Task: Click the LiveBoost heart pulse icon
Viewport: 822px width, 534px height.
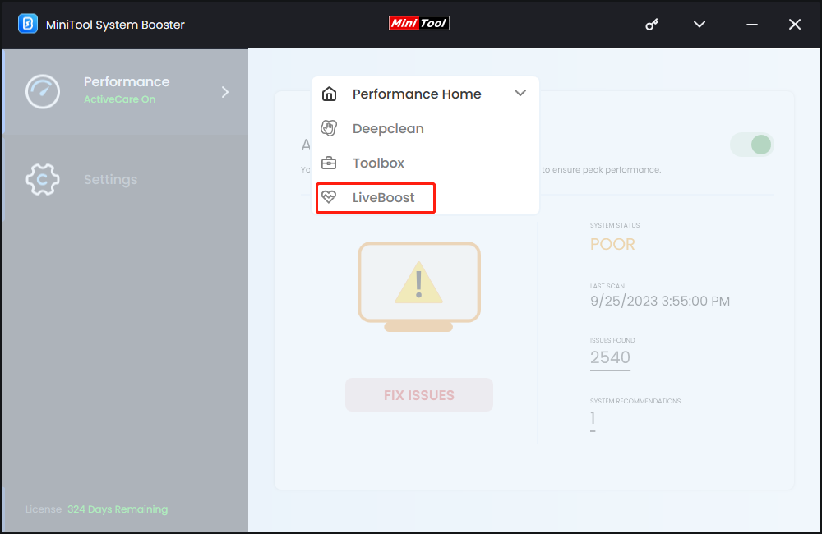Action: point(329,197)
